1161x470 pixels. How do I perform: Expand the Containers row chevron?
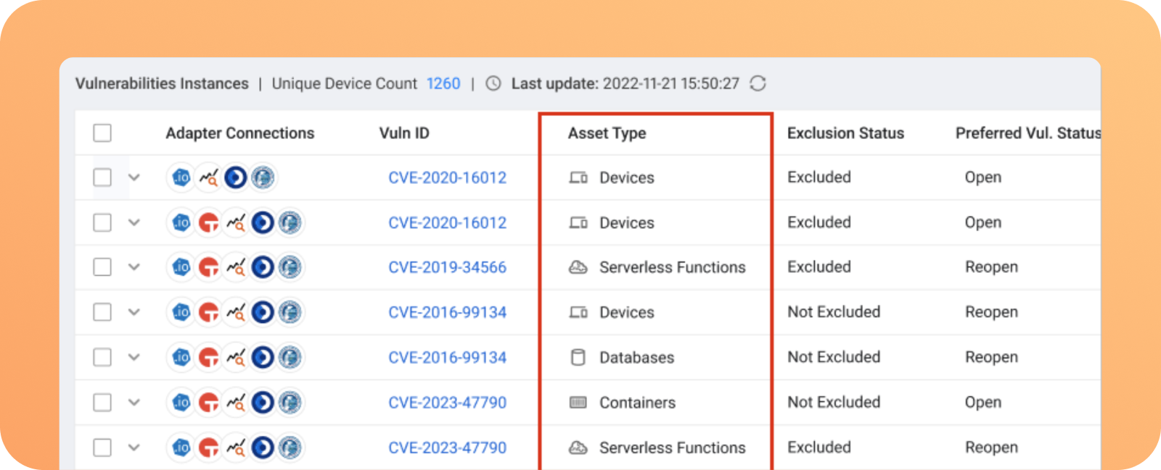(x=134, y=402)
